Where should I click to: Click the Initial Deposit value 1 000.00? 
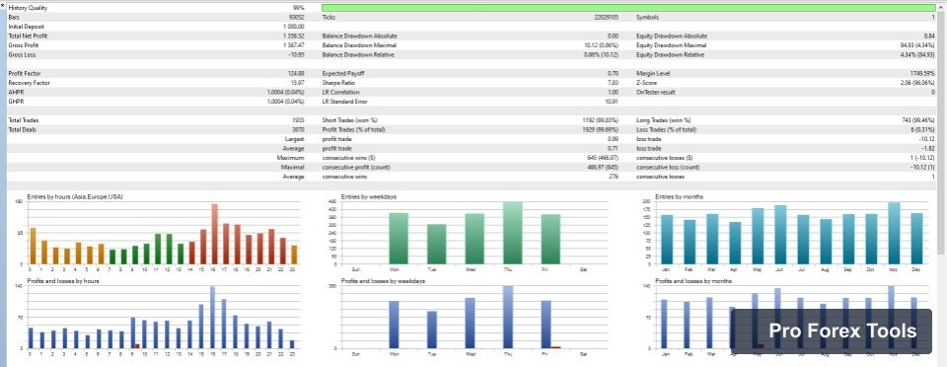coord(294,27)
